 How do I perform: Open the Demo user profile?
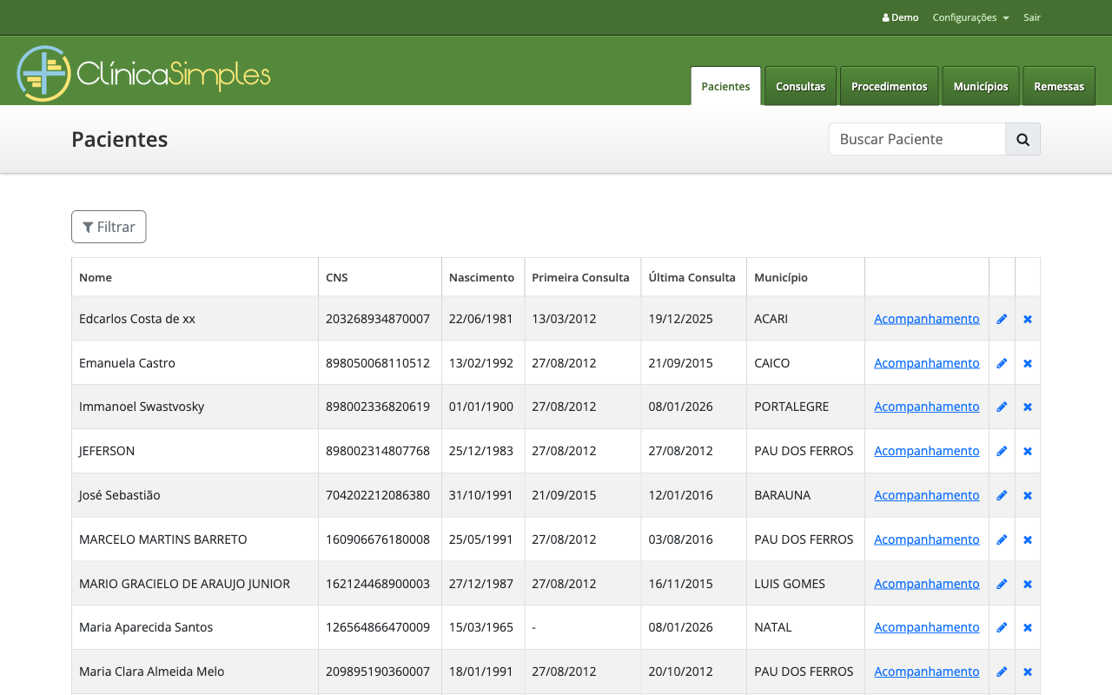tap(900, 17)
